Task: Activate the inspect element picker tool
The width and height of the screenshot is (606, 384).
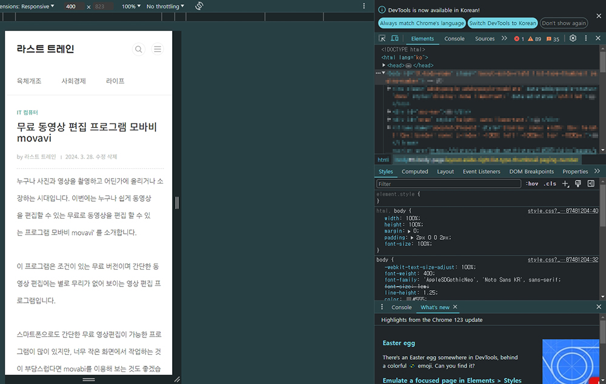Action: coord(382,38)
